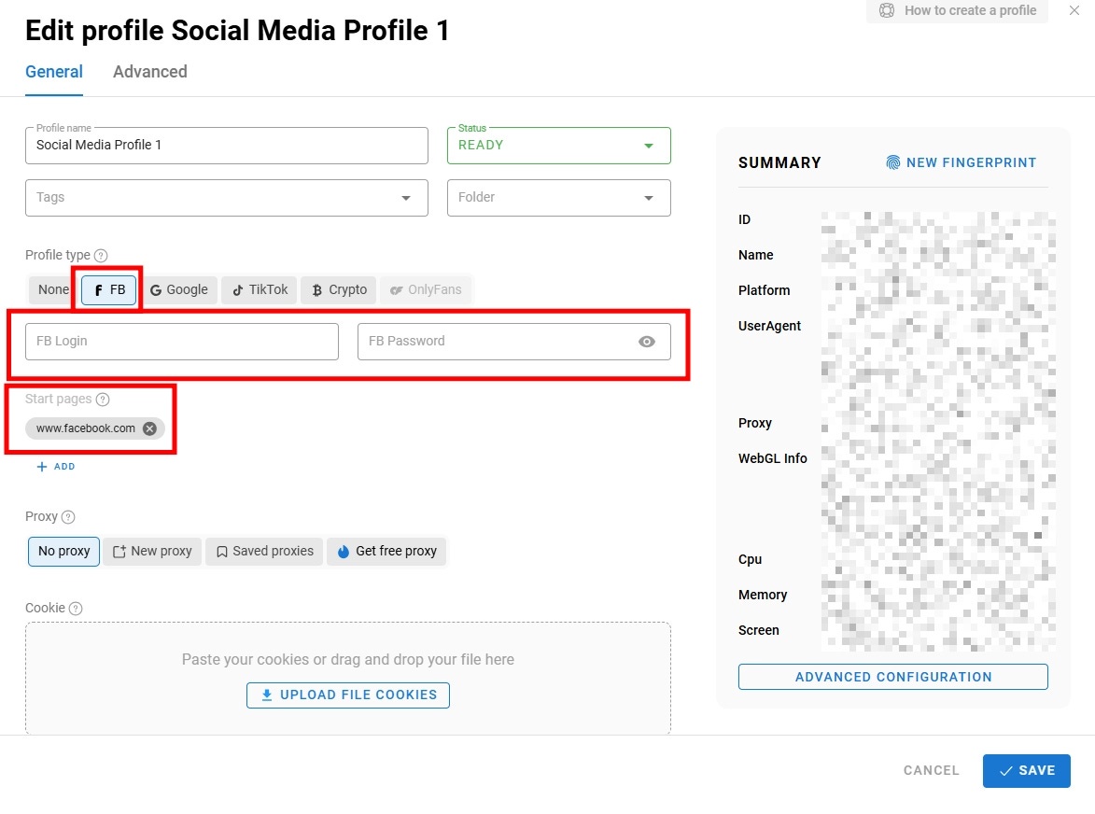Select Saved proxies option

point(264,551)
